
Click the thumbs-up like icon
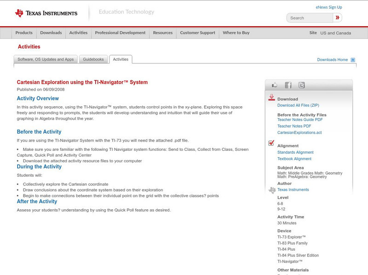[x=274, y=85]
